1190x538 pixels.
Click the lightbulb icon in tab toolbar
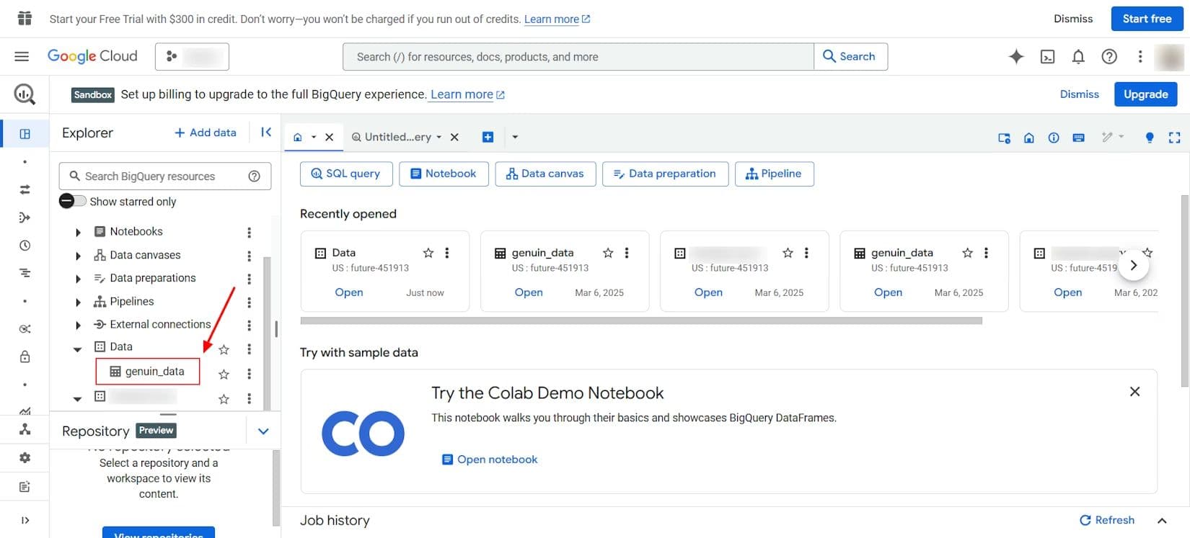tap(1150, 138)
